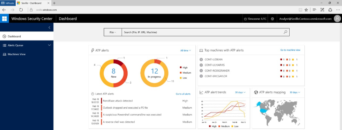Open a new browser tab
Image resolution: width=342 pixels, height=130 pixels.
pos(54,3)
